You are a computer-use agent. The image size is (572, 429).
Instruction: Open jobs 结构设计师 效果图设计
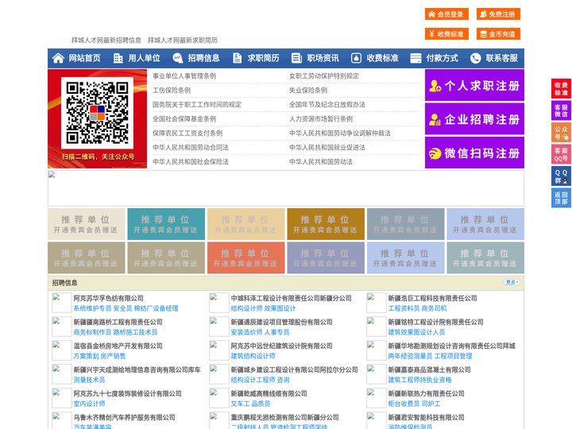[x=263, y=308]
